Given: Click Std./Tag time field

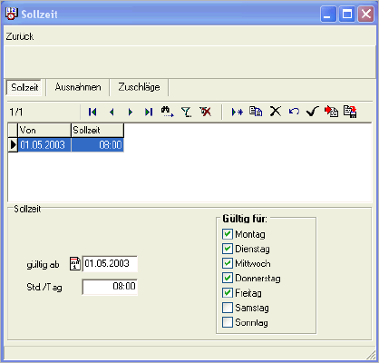Looking at the screenshot, I should [x=110, y=287].
